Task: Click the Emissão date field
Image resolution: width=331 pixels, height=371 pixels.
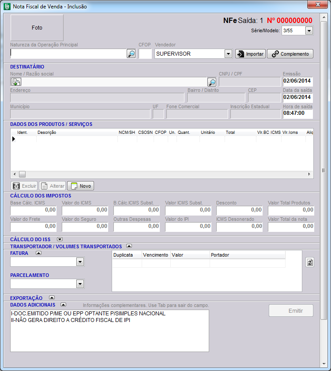Action: 297,81
